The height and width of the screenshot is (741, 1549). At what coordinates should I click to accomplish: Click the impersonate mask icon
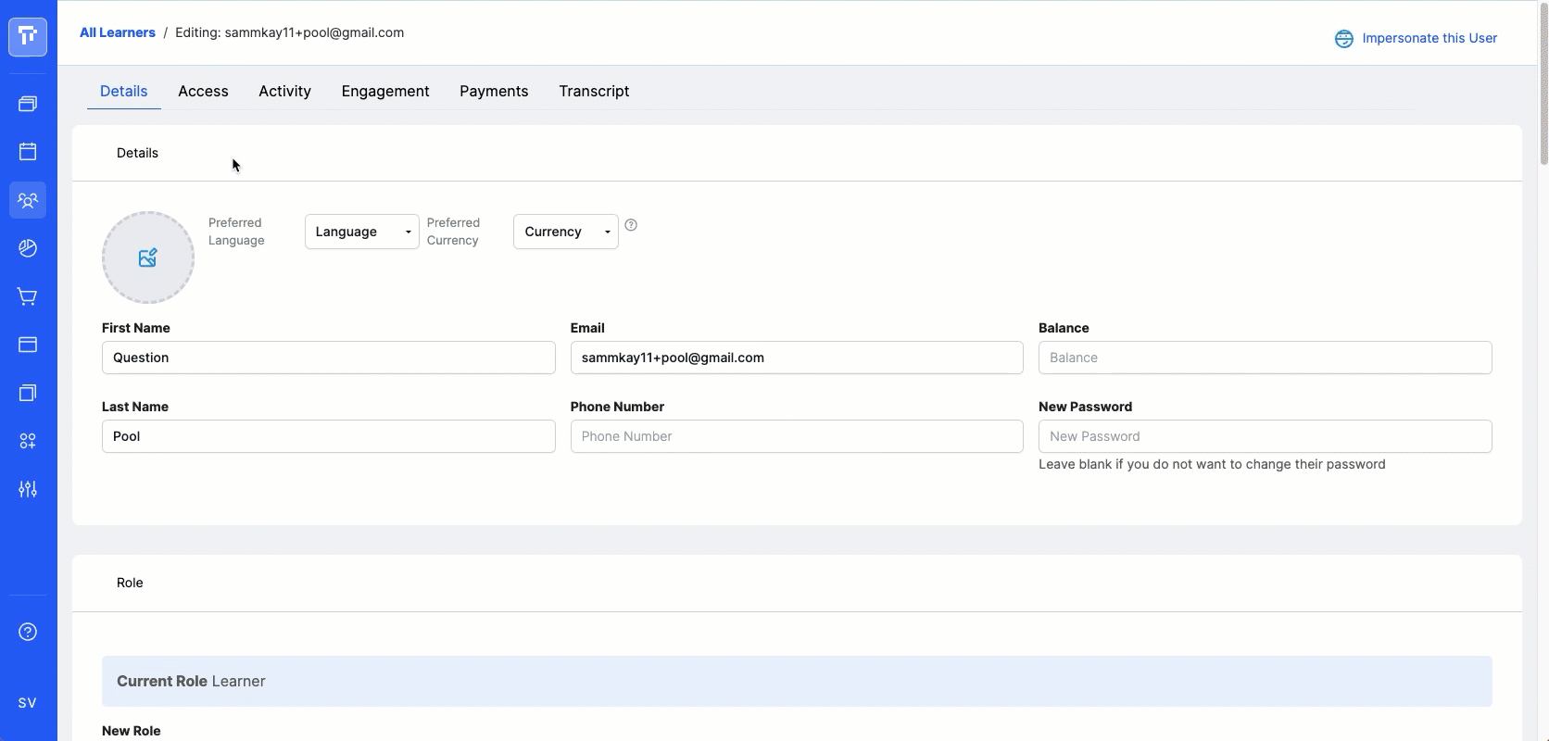tap(1343, 39)
